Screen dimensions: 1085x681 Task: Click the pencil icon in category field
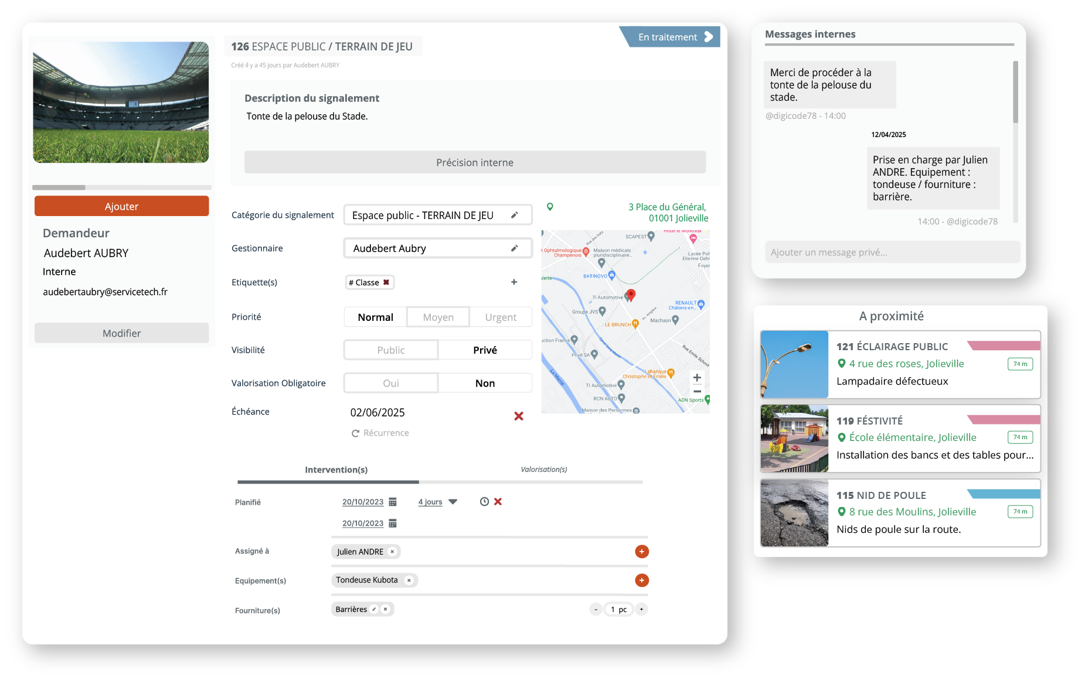(x=514, y=215)
